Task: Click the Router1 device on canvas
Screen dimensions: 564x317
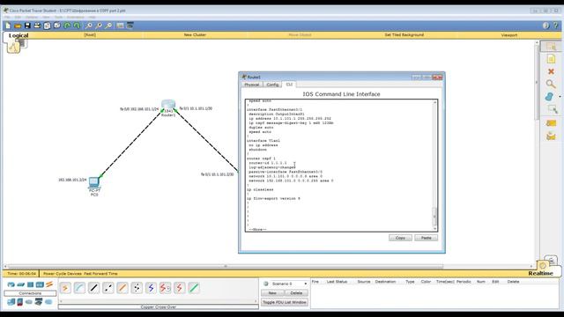Action: click(168, 106)
